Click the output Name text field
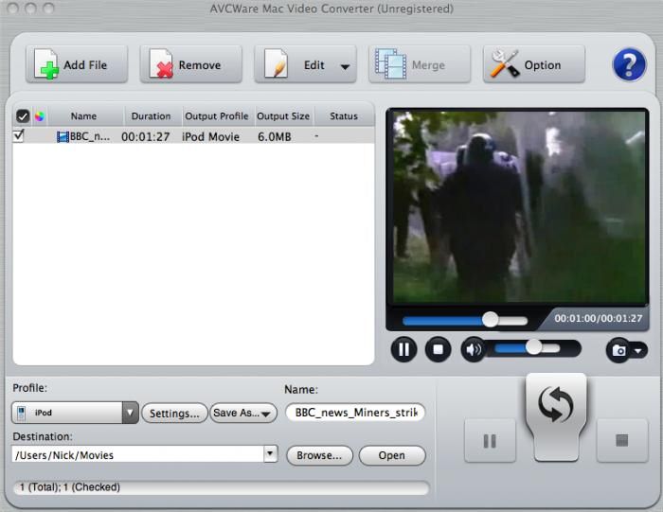 point(355,413)
